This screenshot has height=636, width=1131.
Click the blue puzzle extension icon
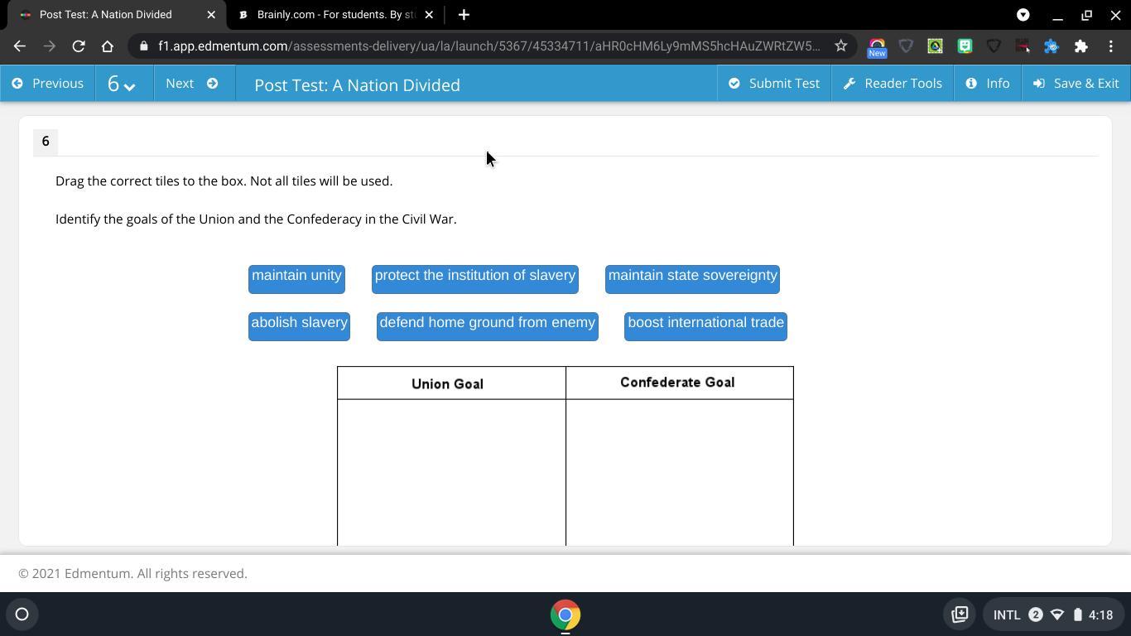click(1052, 46)
